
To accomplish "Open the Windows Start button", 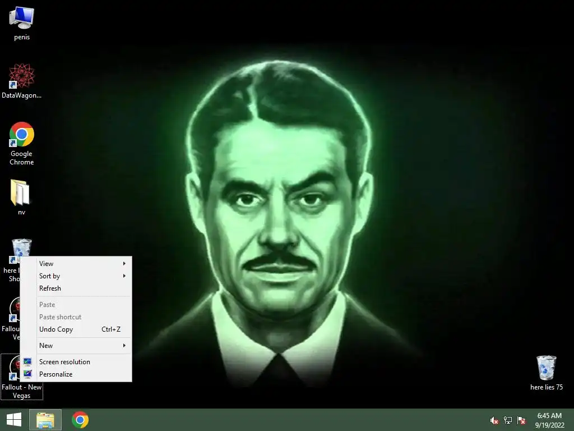I will click(x=14, y=420).
